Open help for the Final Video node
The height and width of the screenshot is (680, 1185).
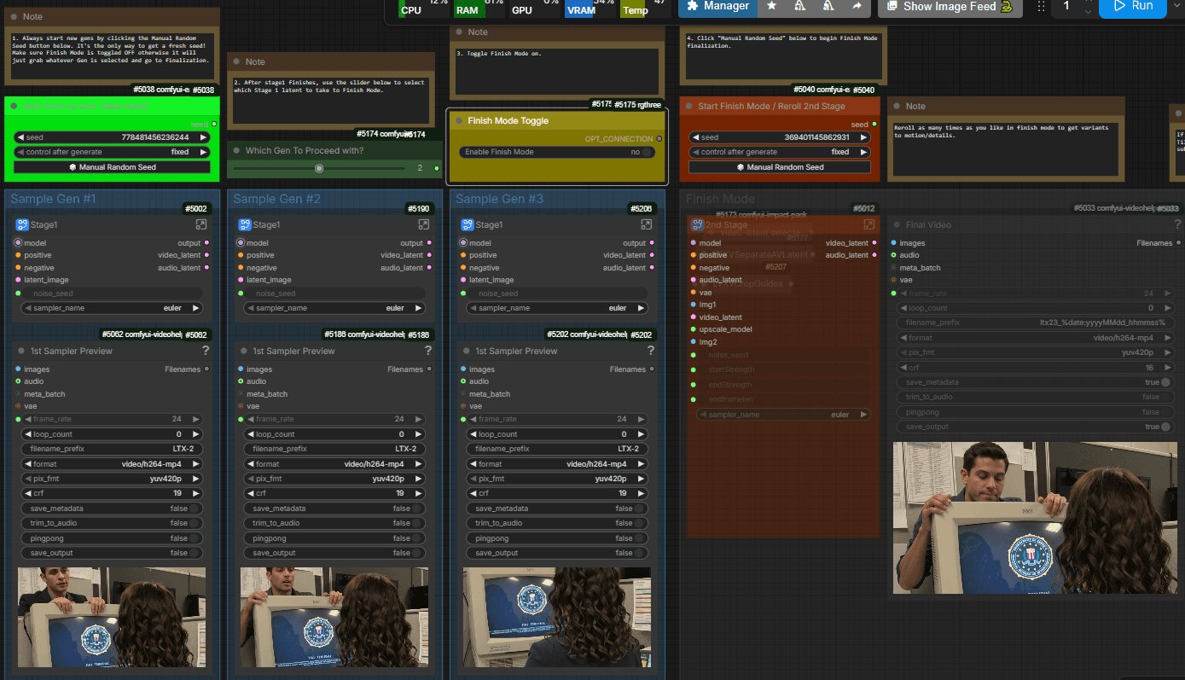1177,224
